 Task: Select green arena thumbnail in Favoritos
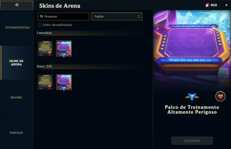(45, 49)
